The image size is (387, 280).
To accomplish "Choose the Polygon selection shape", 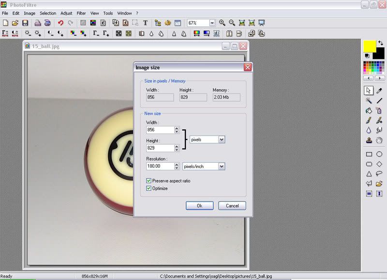I will tap(369, 184).
